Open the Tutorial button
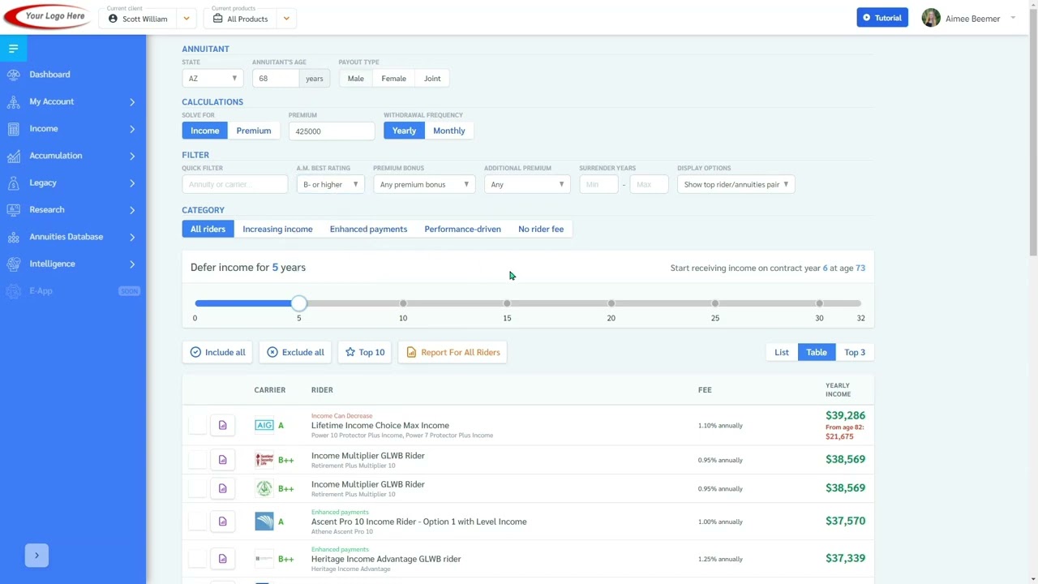 [882, 18]
